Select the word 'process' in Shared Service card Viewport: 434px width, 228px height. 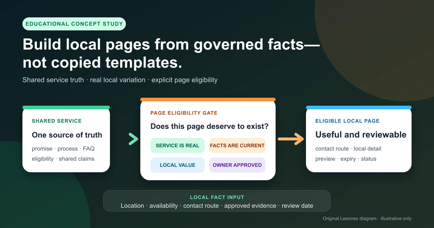tap(68, 149)
